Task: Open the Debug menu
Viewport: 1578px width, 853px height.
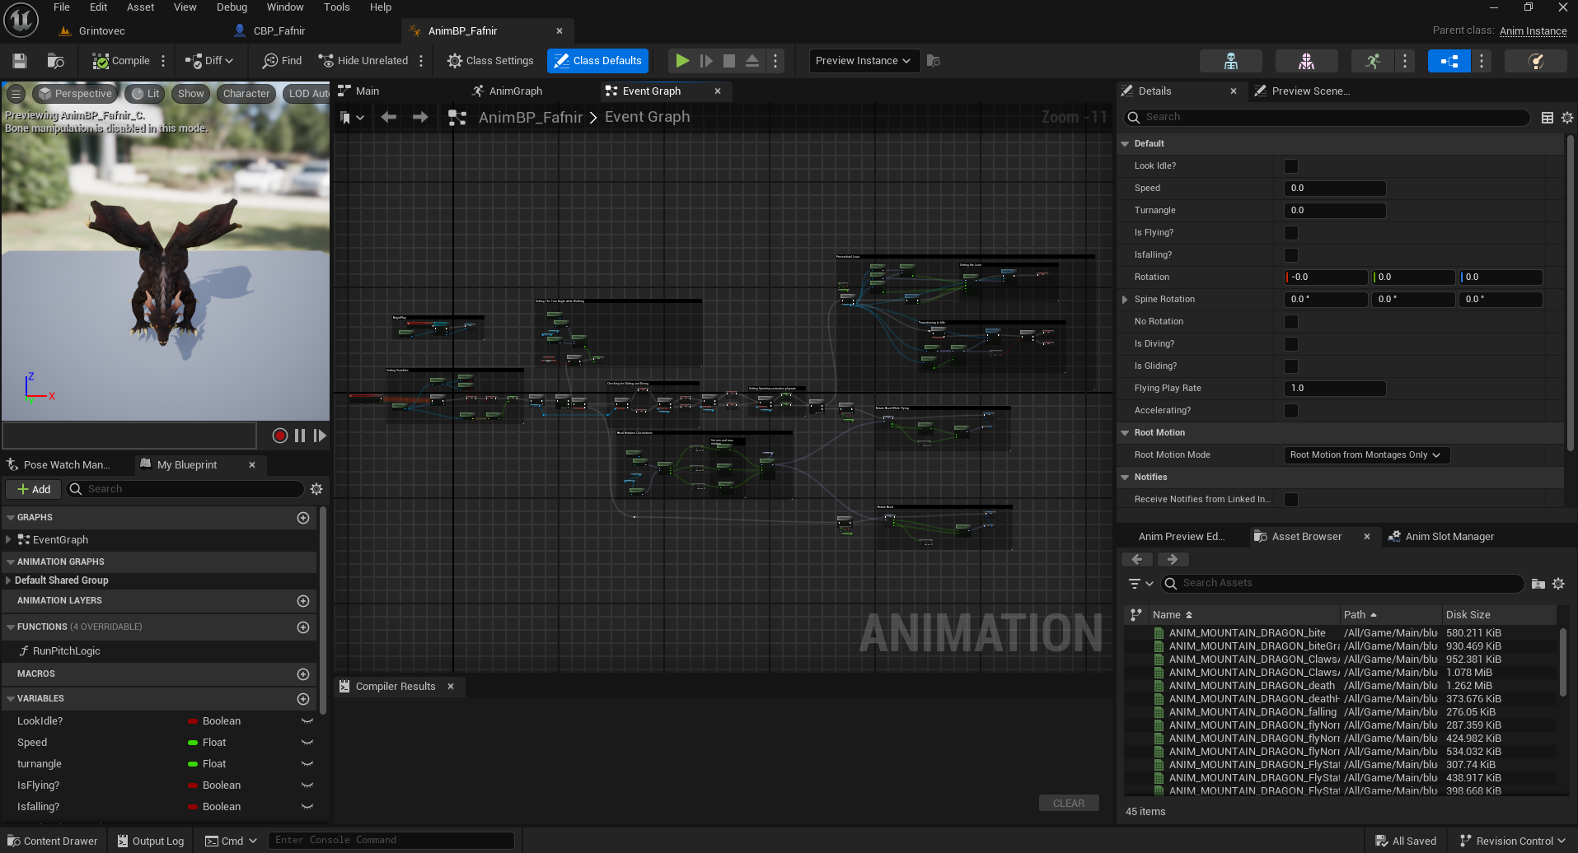Action: [x=232, y=7]
